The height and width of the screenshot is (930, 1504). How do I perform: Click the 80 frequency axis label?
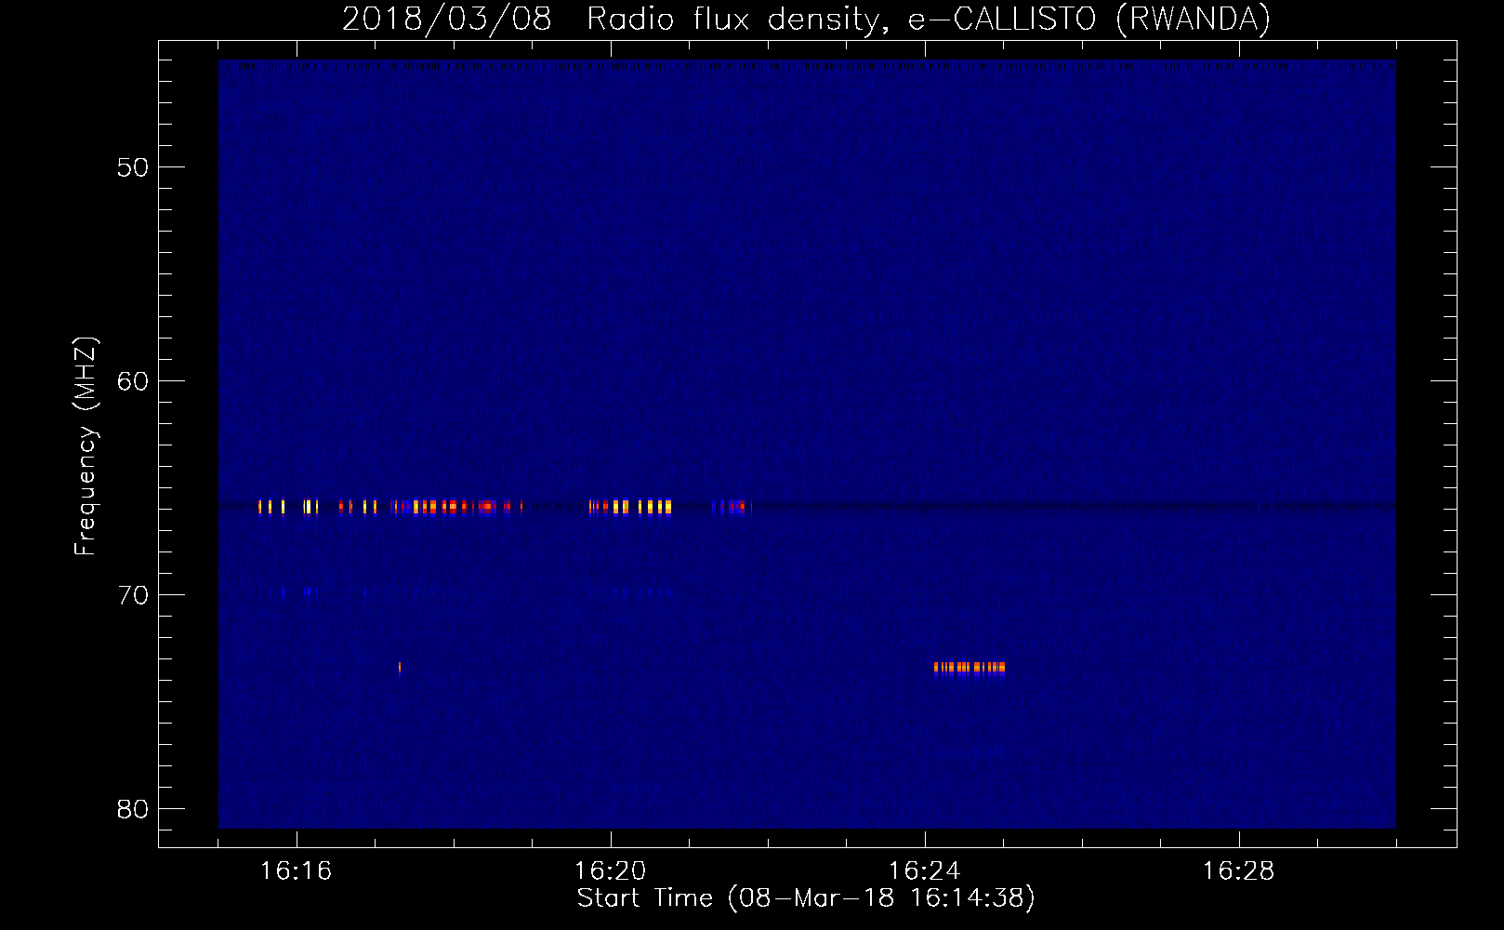pos(133,810)
